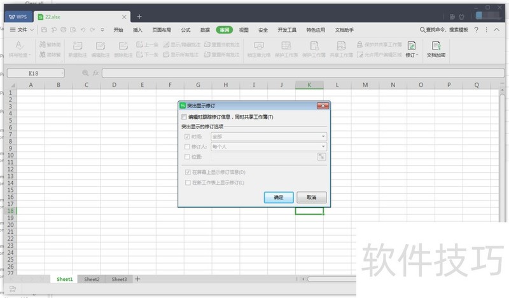Click 显示所有批注 in the ribbon
The image size is (509, 298).
pyautogui.click(x=181, y=55)
